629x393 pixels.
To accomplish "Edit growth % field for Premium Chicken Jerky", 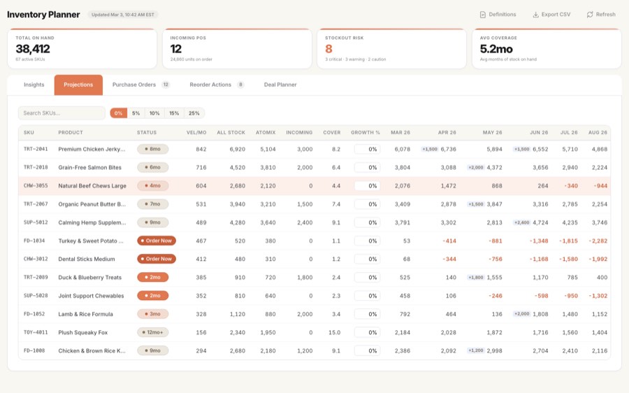I will [x=367, y=150].
